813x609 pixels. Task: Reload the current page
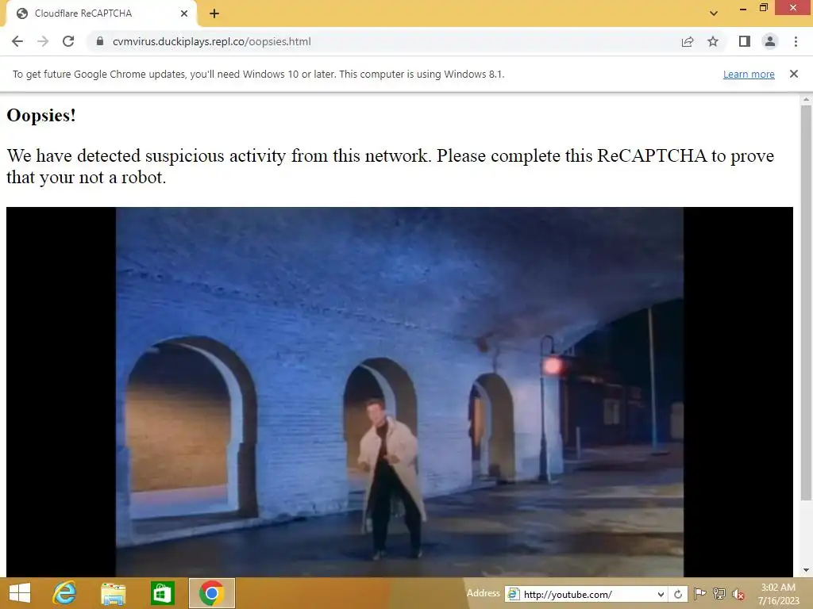coord(68,41)
